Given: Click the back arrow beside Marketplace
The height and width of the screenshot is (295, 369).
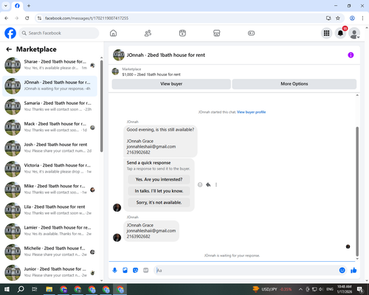Looking at the screenshot, I should [9, 49].
